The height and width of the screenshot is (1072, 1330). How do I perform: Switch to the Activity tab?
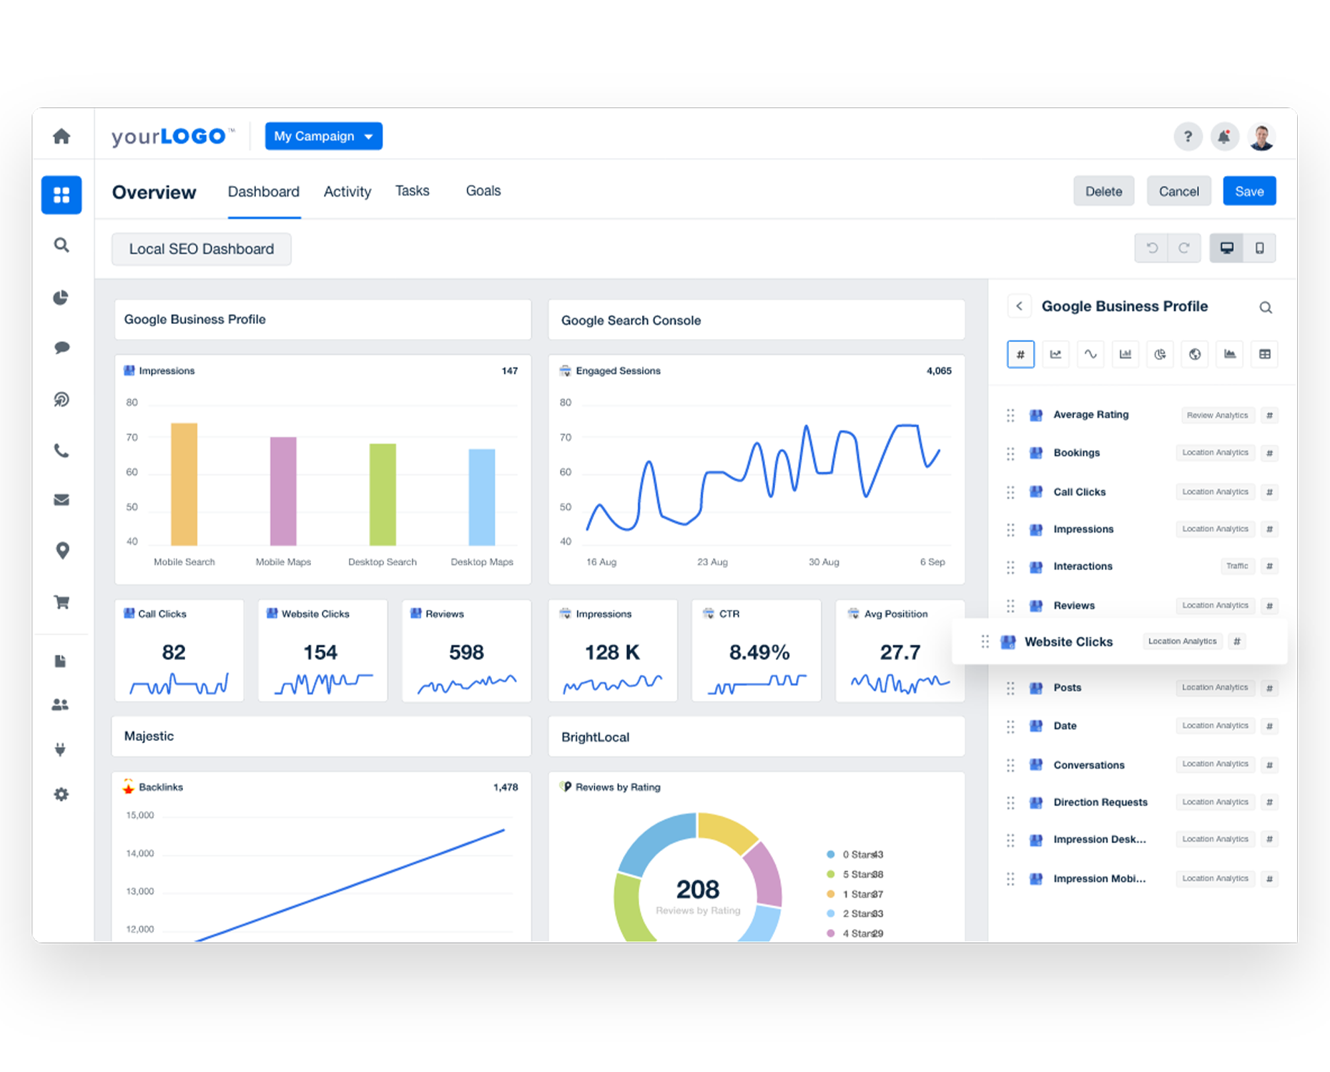[348, 192]
